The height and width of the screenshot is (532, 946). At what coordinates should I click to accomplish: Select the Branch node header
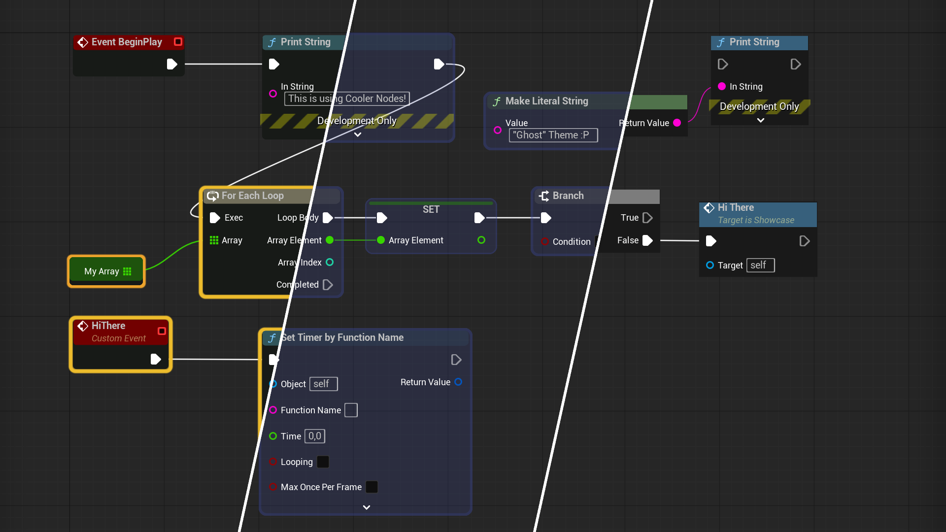click(596, 196)
